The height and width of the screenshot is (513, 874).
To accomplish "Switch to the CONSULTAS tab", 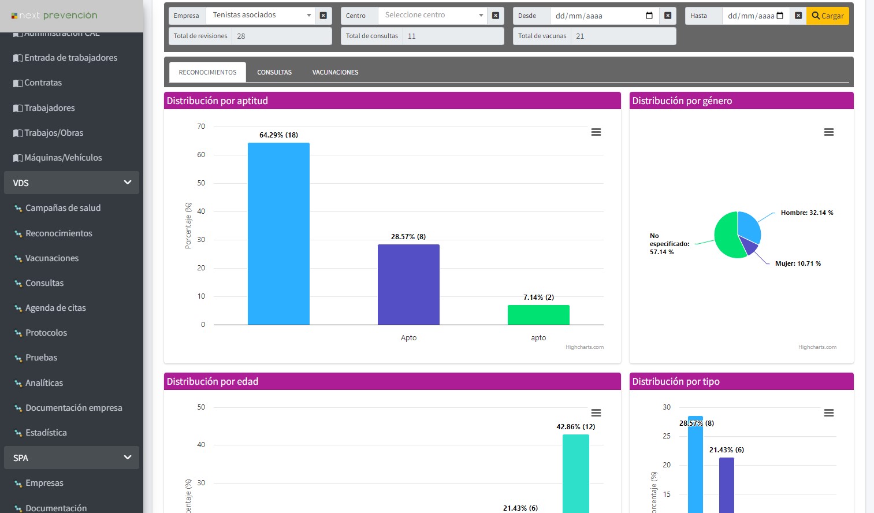I will (274, 72).
